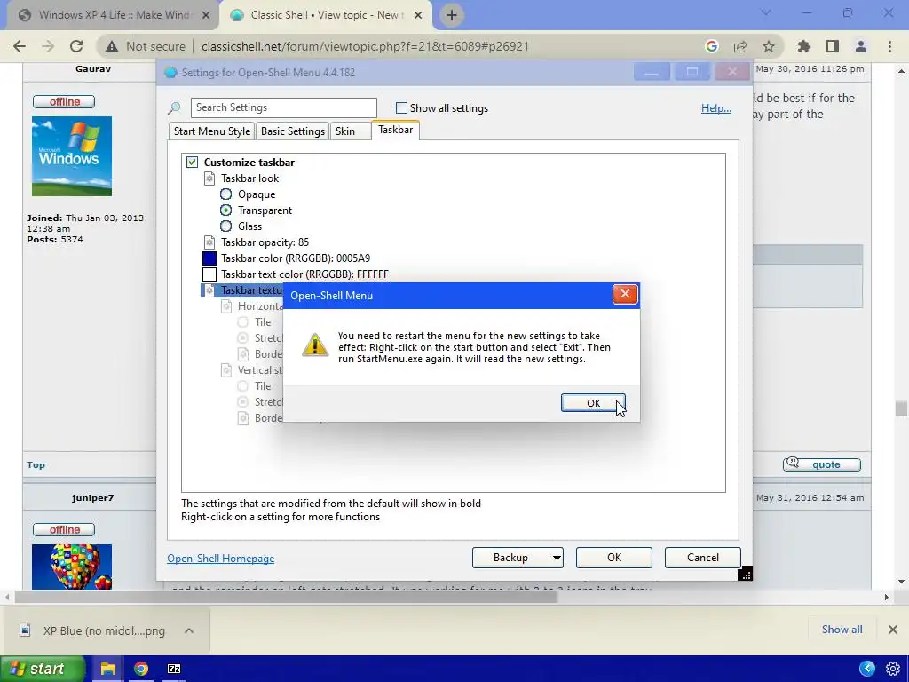Select the Opaque taskbar look

tap(225, 194)
